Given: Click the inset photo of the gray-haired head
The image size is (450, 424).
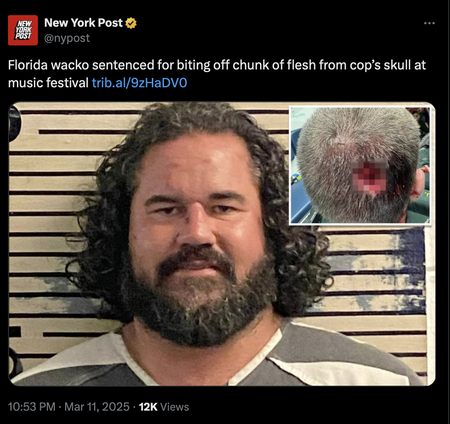Looking at the screenshot, I should click(360, 165).
